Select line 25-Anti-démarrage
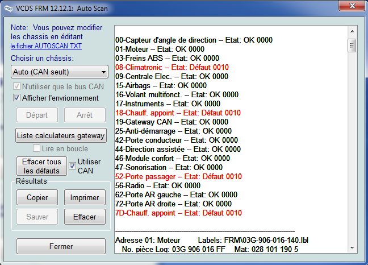368x265 pixels. click(x=173, y=131)
